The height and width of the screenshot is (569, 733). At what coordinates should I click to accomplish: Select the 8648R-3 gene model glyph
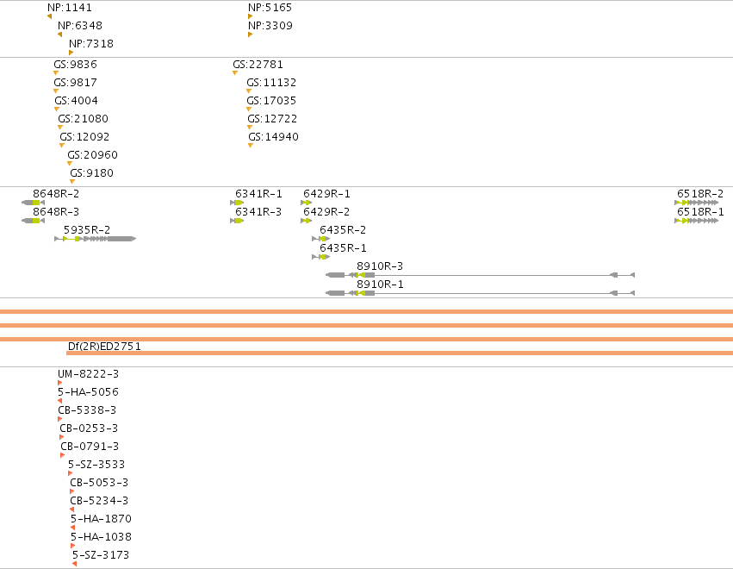tap(34, 221)
